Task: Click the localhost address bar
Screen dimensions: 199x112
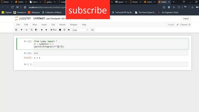Action: [x=47, y=7]
